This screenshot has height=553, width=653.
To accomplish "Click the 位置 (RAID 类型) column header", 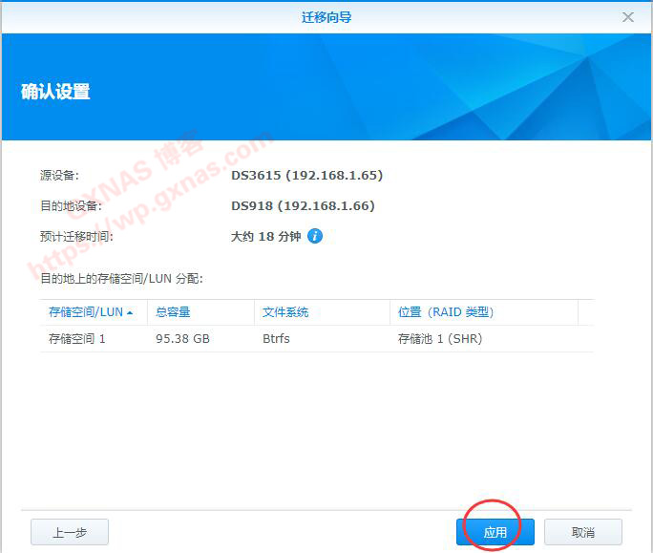I will (x=446, y=312).
